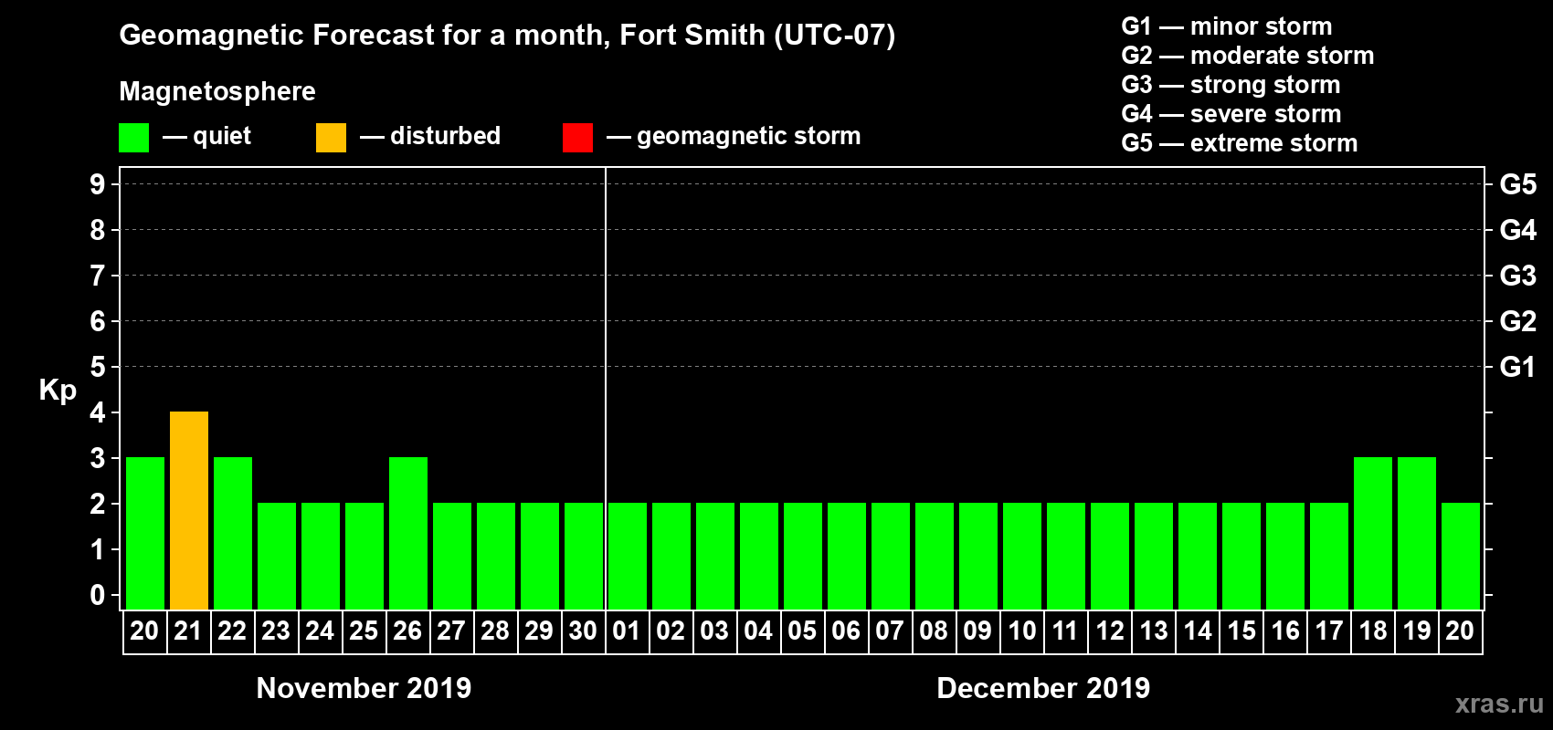Image resolution: width=1553 pixels, height=730 pixels.
Task: Select date label 19 in December
Action: (x=1416, y=631)
